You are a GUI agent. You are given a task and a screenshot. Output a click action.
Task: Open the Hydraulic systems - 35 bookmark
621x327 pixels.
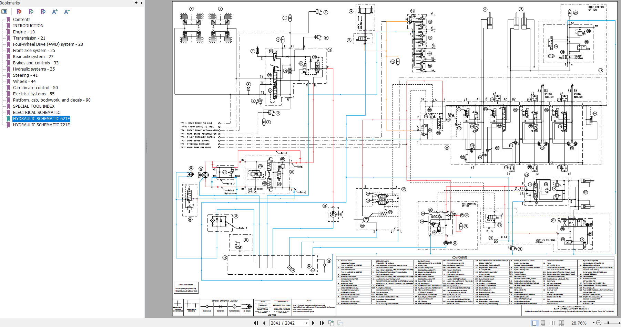click(x=34, y=69)
